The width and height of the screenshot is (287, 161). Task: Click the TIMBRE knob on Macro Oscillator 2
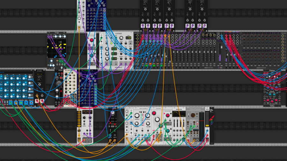tap(136, 123)
